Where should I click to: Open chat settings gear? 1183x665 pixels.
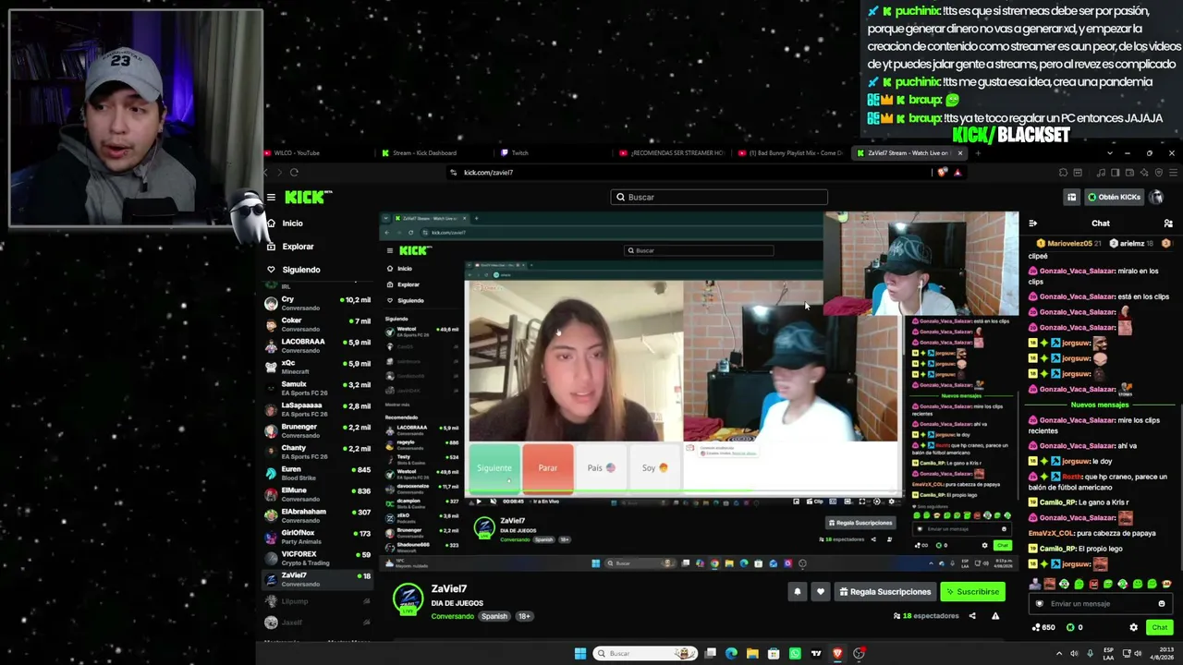[x=1134, y=628]
